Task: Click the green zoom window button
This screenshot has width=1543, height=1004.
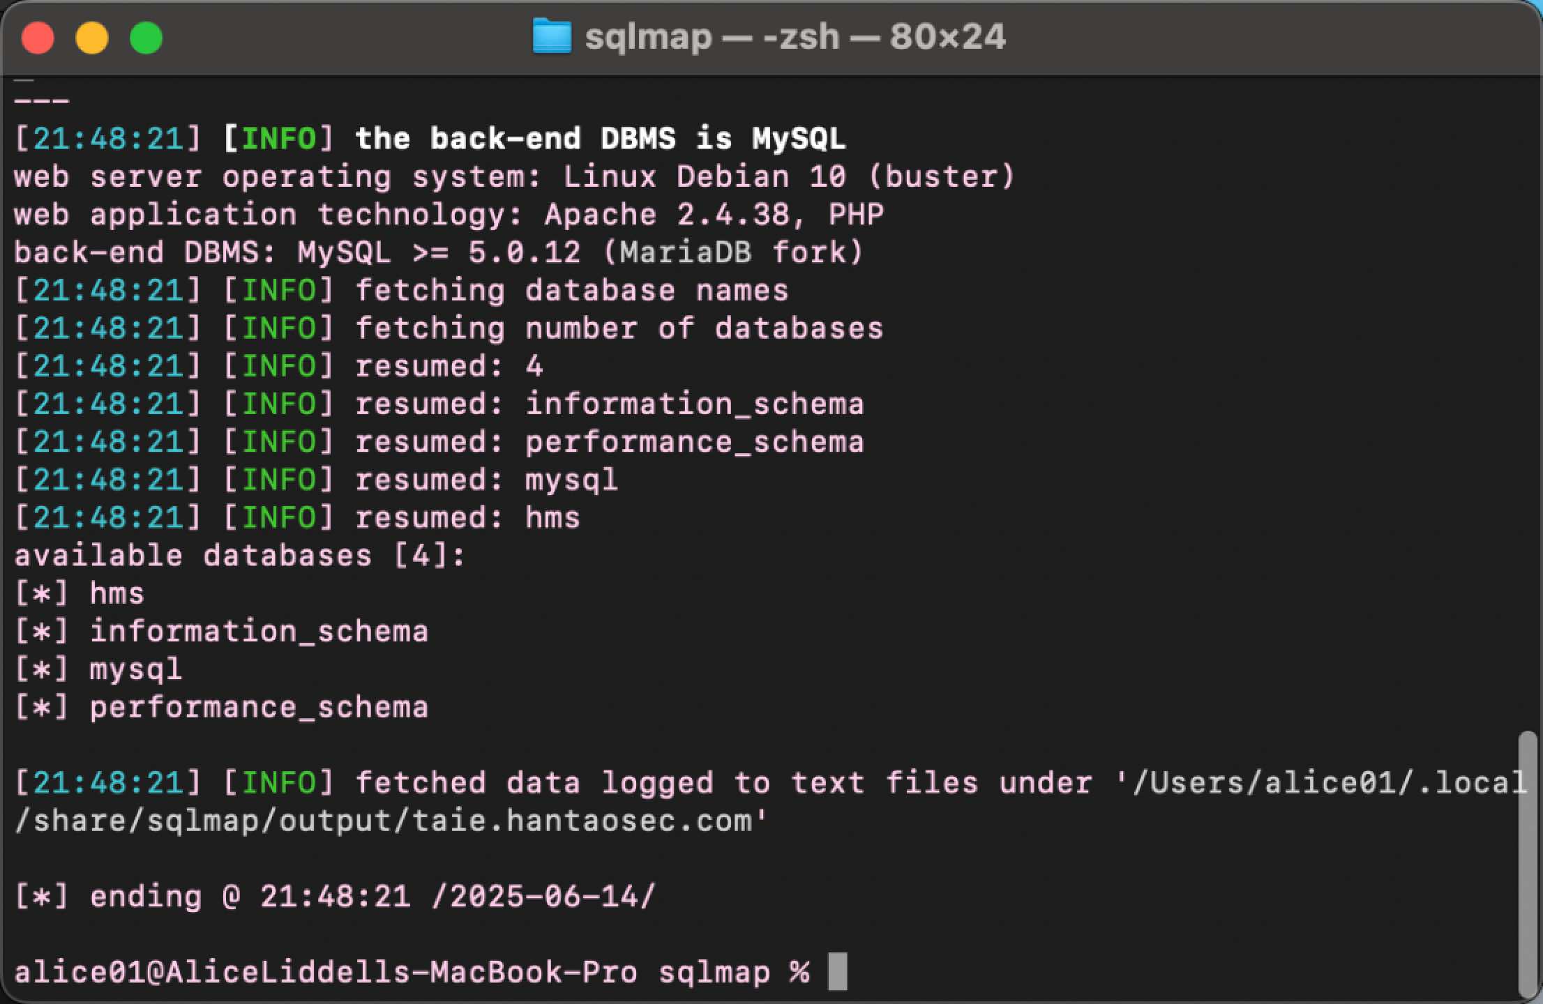Action: pyautogui.click(x=146, y=38)
